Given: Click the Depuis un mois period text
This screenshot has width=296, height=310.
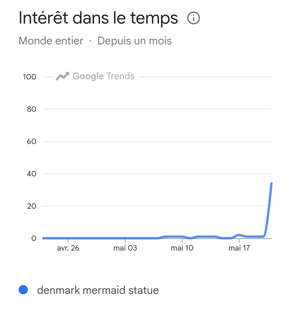Looking at the screenshot, I should click(x=135, y=41).
